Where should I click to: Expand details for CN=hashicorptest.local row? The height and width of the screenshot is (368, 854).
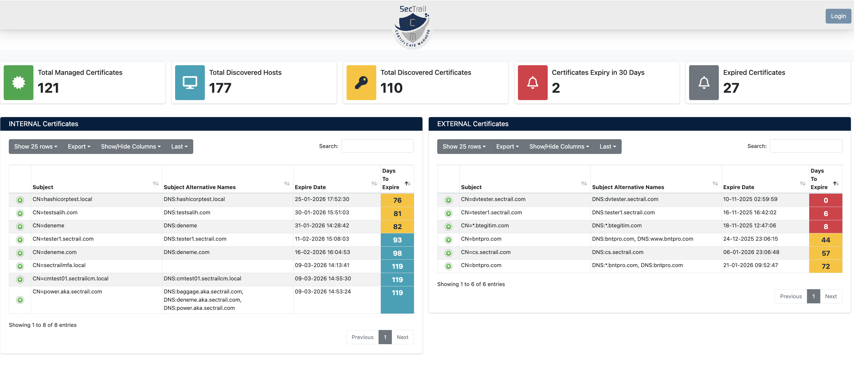pyautogui.click(x=20, y=200)
